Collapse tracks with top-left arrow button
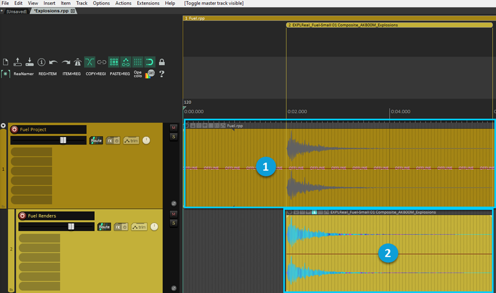The width and height of the screenshot is (496, 293). (3, 126)
